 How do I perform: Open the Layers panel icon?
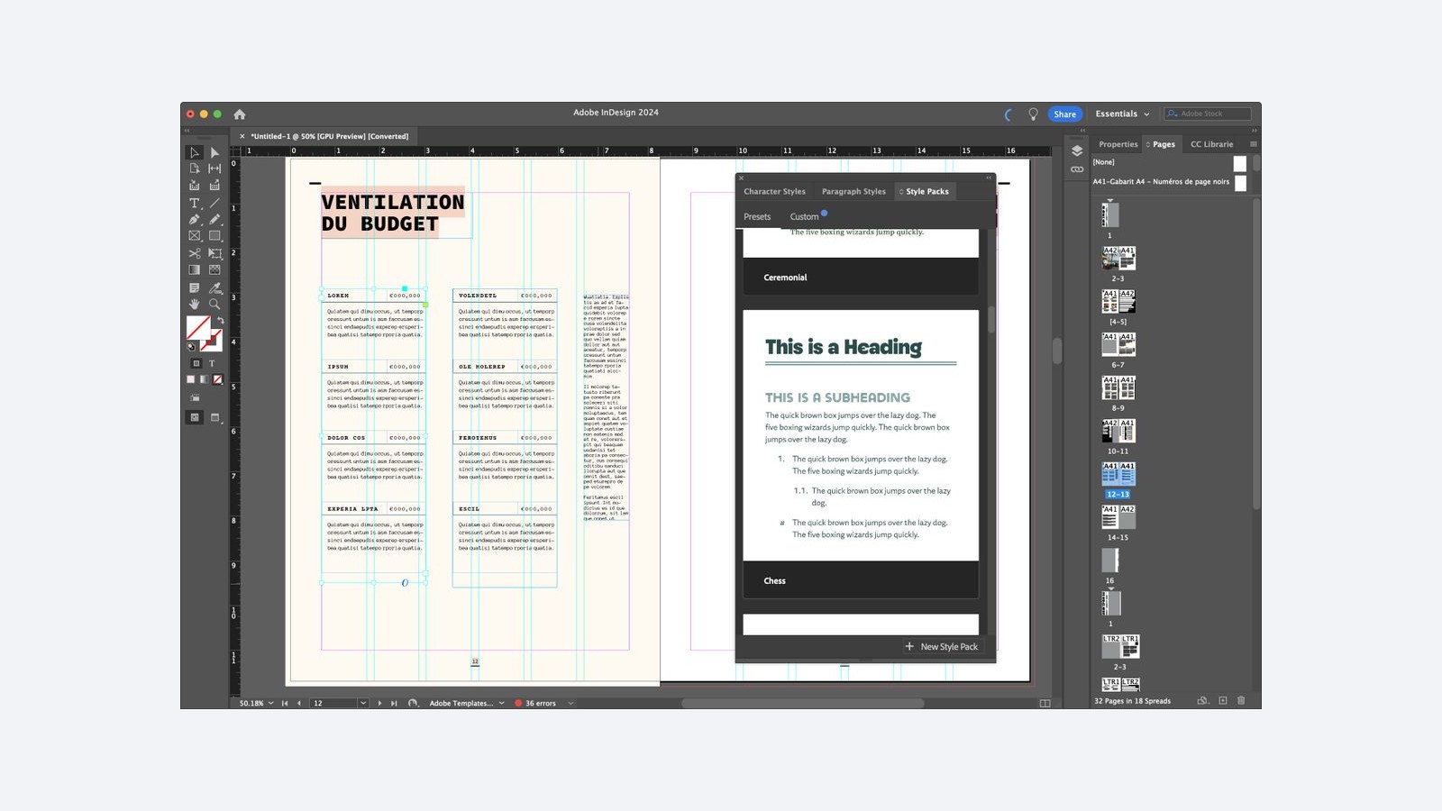1077,150
